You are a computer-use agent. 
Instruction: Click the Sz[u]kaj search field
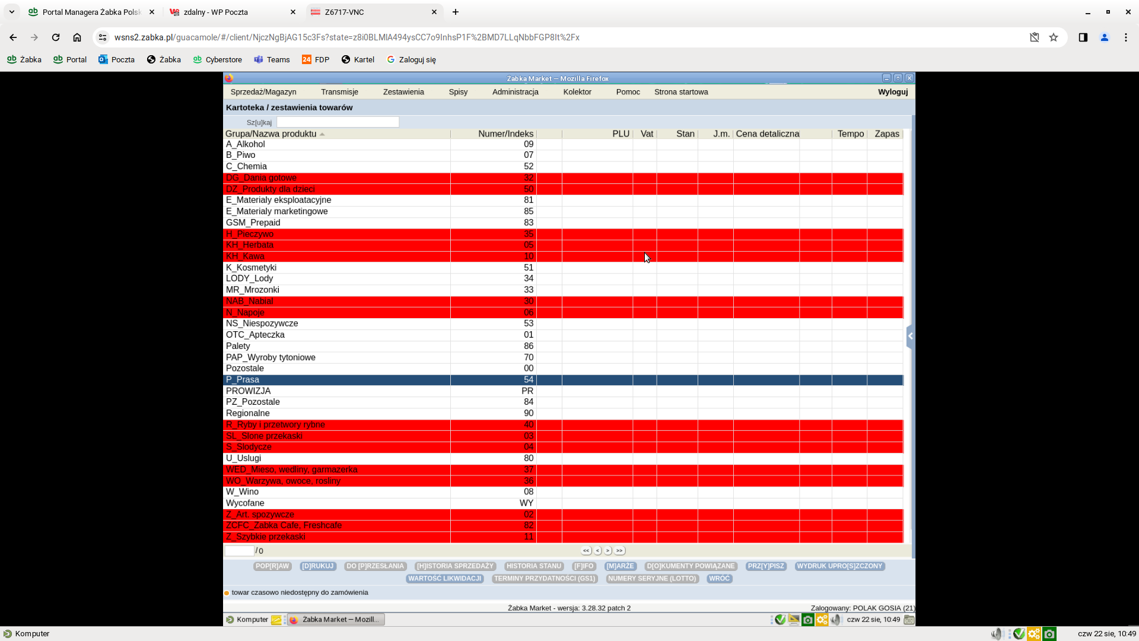point(338,122)
